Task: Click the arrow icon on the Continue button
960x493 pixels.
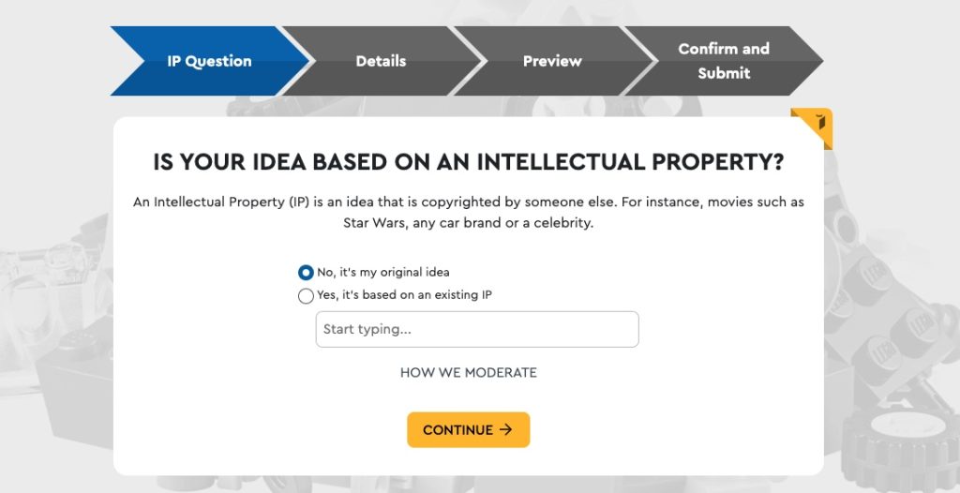Action: click(506, 430)
